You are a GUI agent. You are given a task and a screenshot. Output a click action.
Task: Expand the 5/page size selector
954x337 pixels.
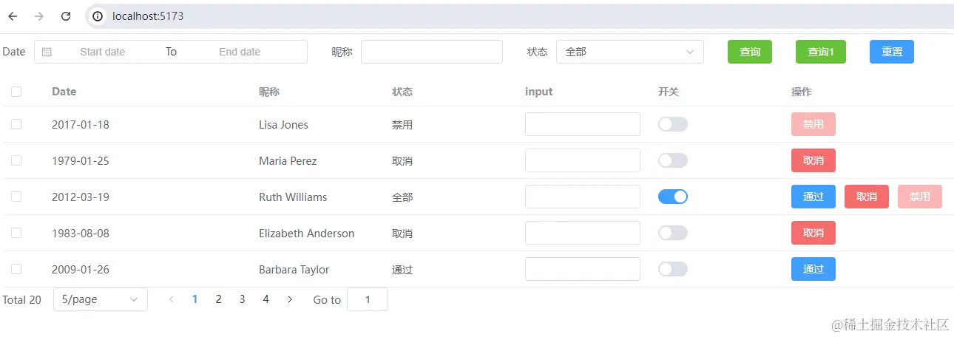pos(100,299)
